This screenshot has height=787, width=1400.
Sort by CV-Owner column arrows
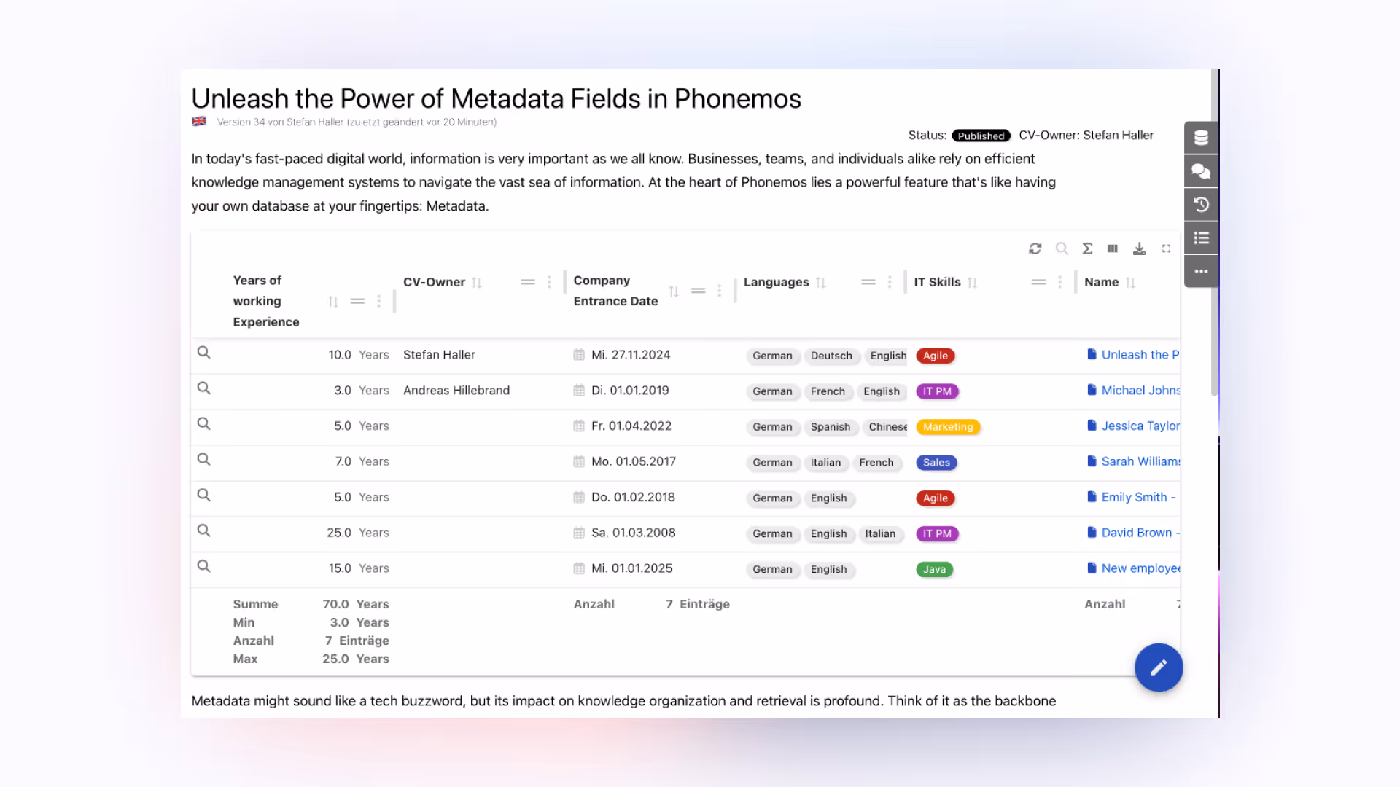tap(477, 283)
